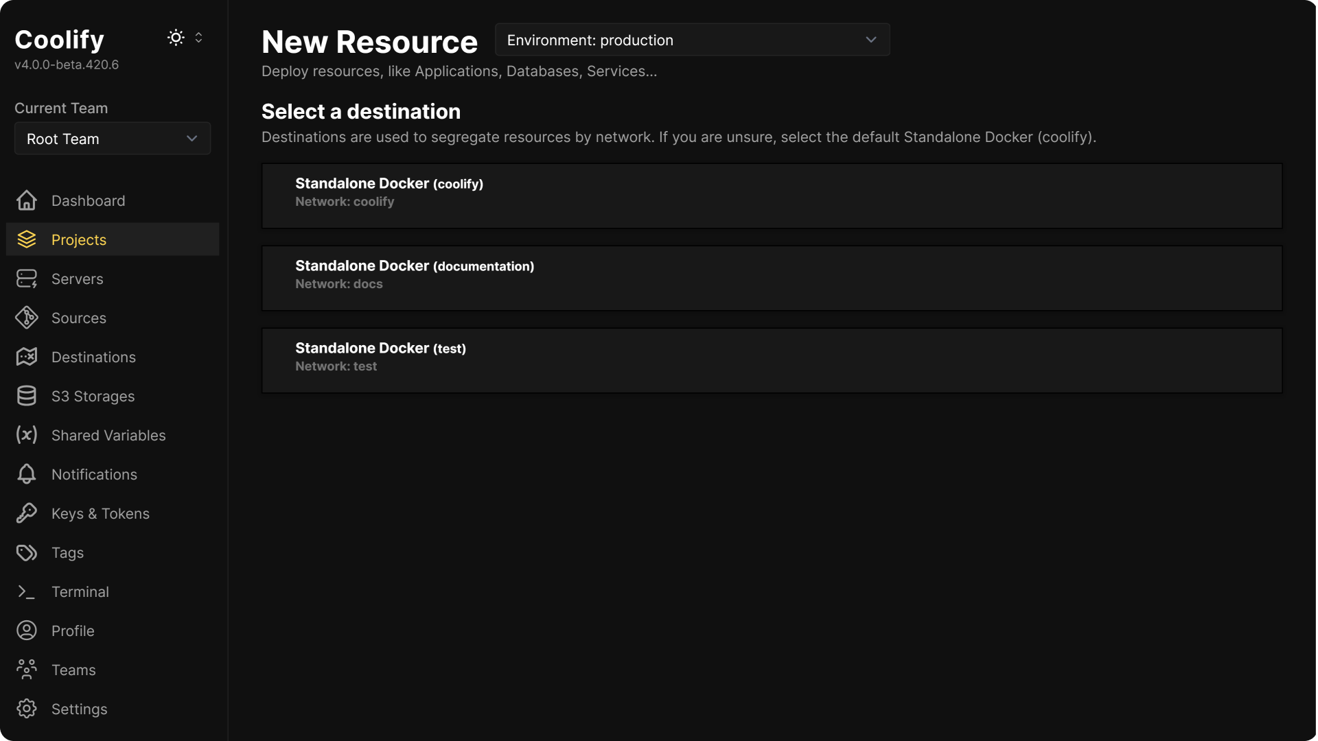Expand the Environment: production selector
The width and height of the screenshot is (1318, 741).
(x=692, y=40)
